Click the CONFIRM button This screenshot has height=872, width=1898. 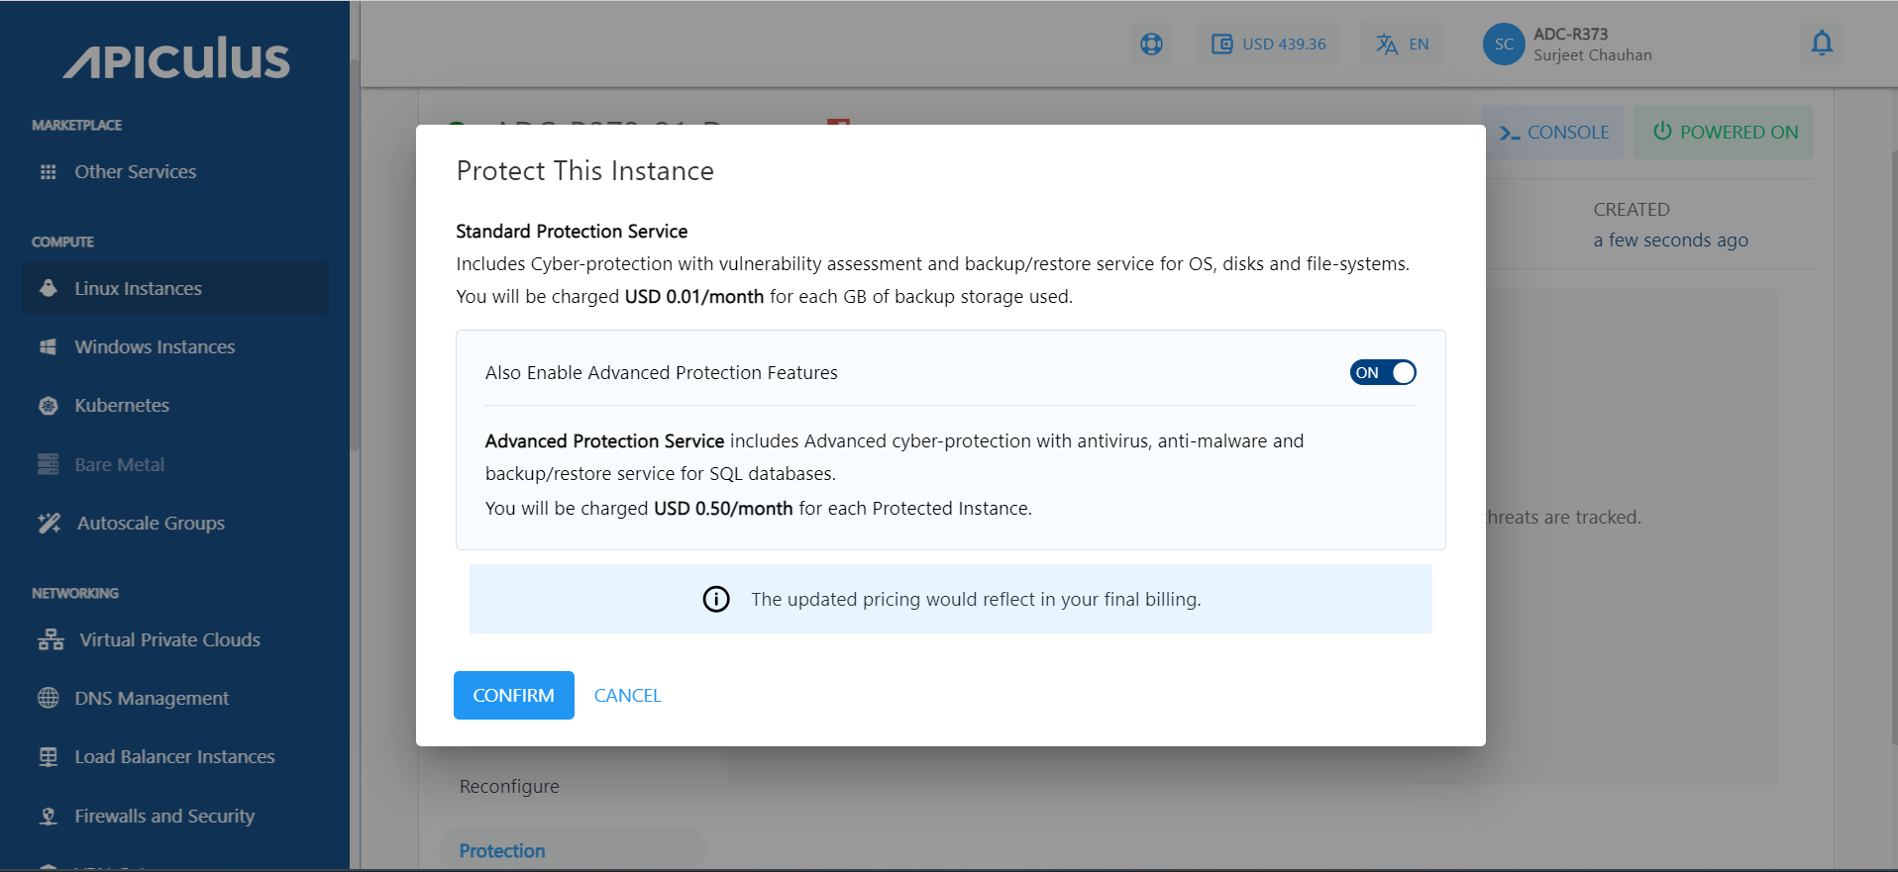click(x=513, y=695)
